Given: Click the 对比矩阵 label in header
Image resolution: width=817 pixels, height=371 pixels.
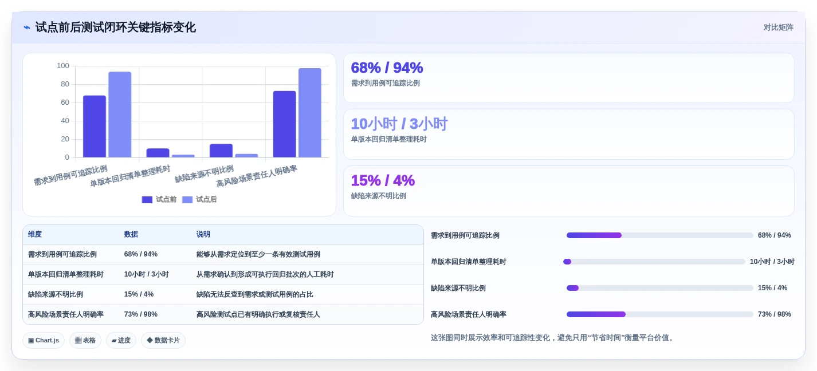Looking at the screenshot, I should pos(778,27).
